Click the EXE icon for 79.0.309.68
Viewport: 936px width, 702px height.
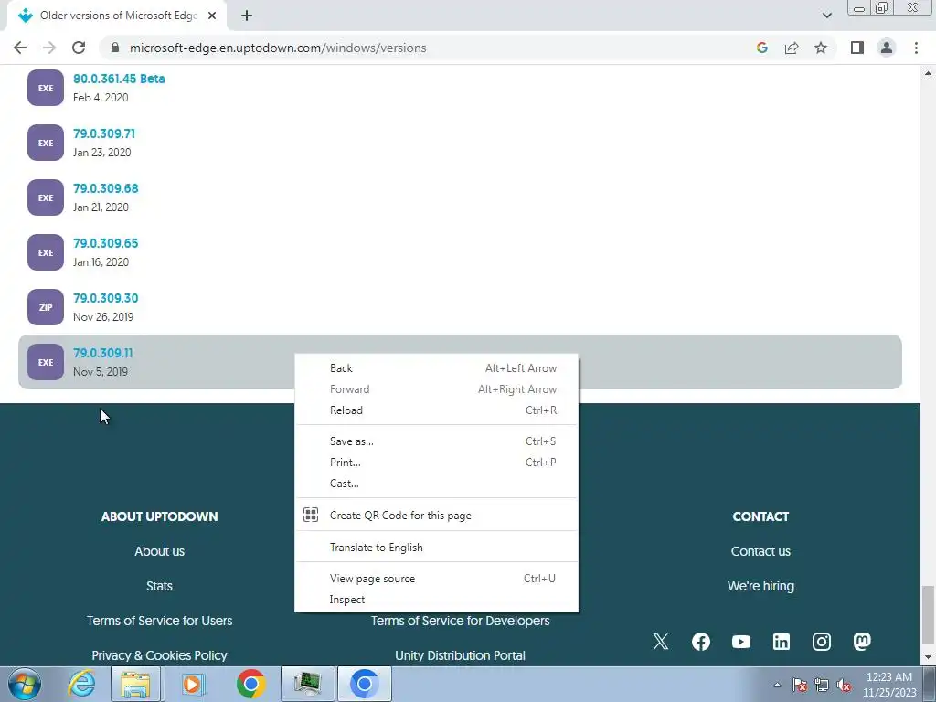46,197
